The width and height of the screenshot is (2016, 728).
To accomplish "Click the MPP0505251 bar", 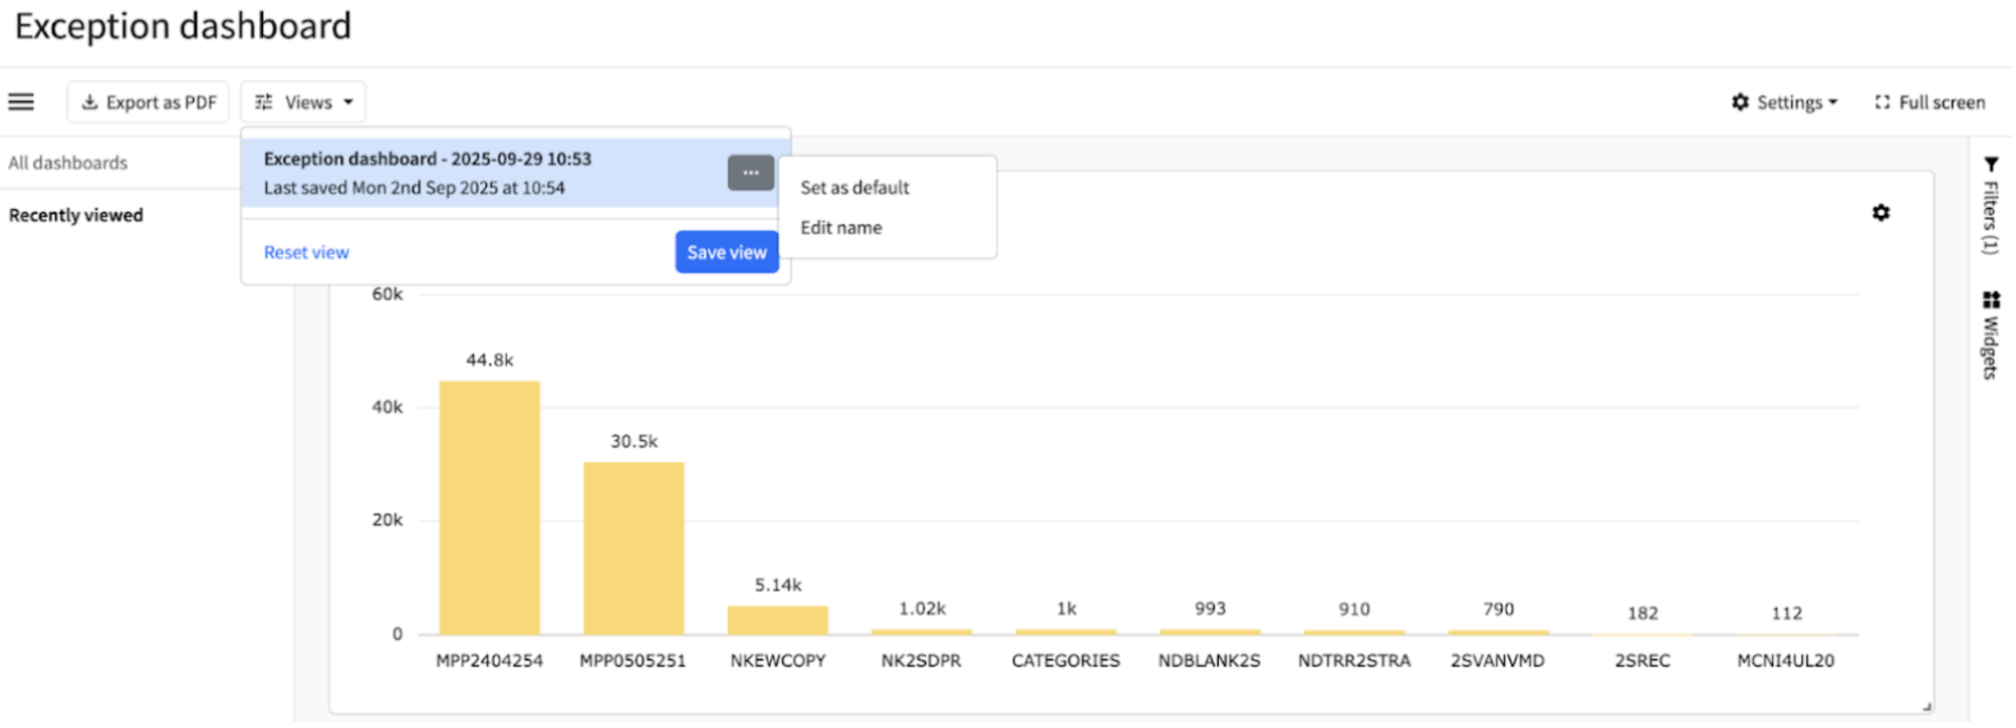I will click(633, 549).
